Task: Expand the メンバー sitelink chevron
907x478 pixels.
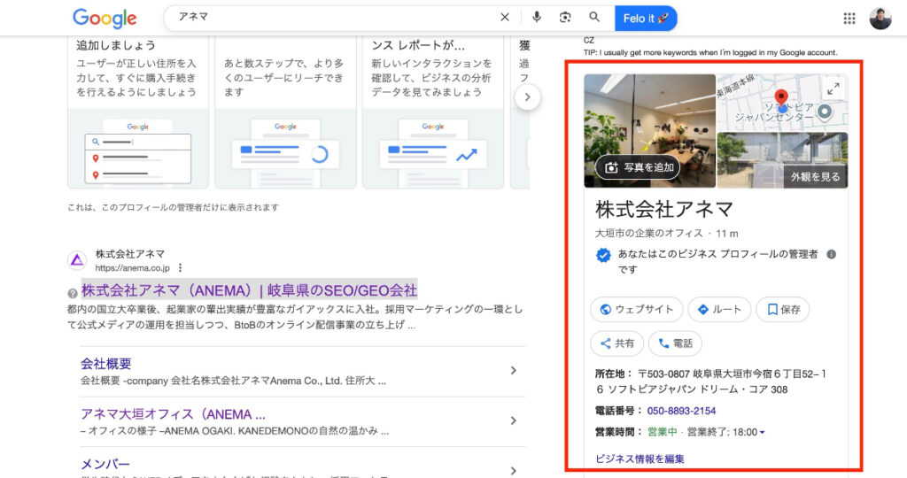Action: click(513, 471)
